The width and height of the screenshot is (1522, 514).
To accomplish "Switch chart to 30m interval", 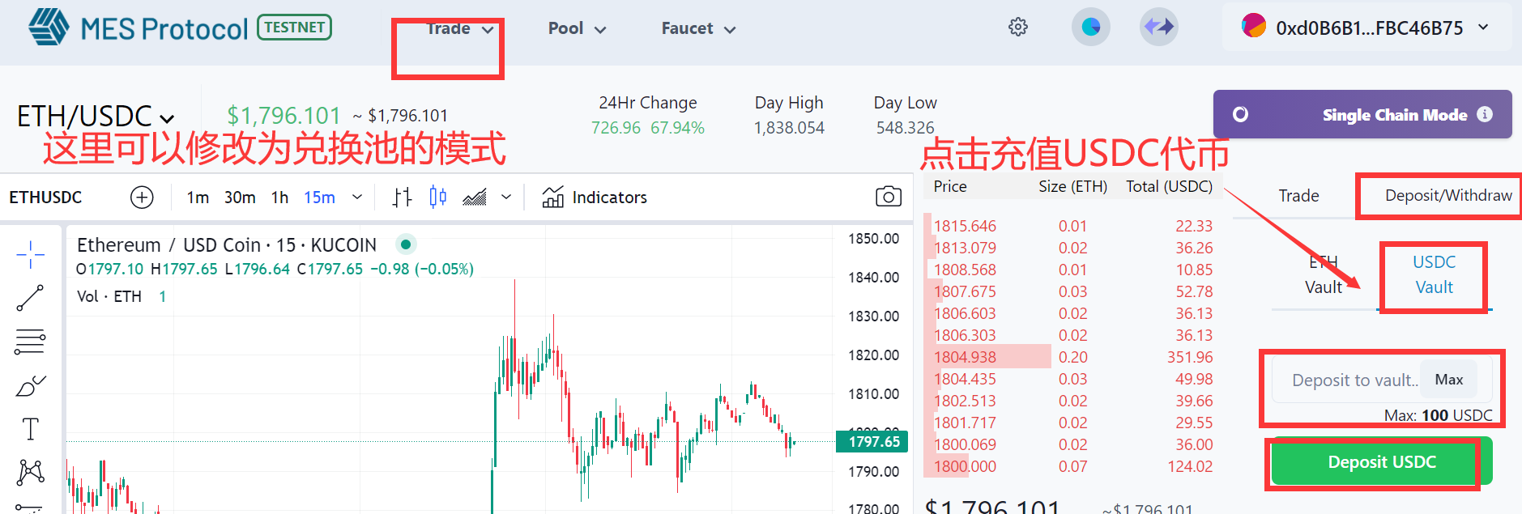I will [x=240, y=198].
